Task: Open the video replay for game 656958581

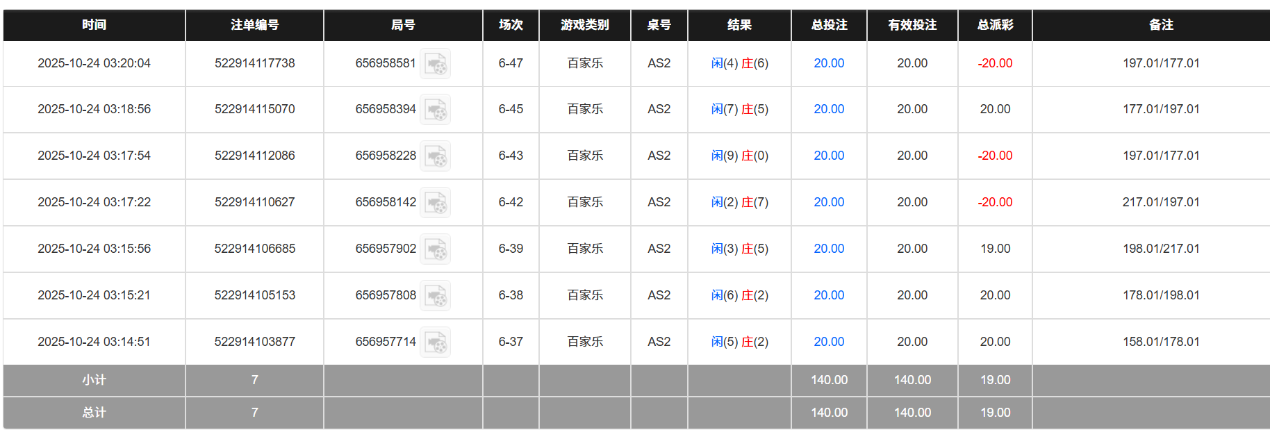Action: click(436, 63)
